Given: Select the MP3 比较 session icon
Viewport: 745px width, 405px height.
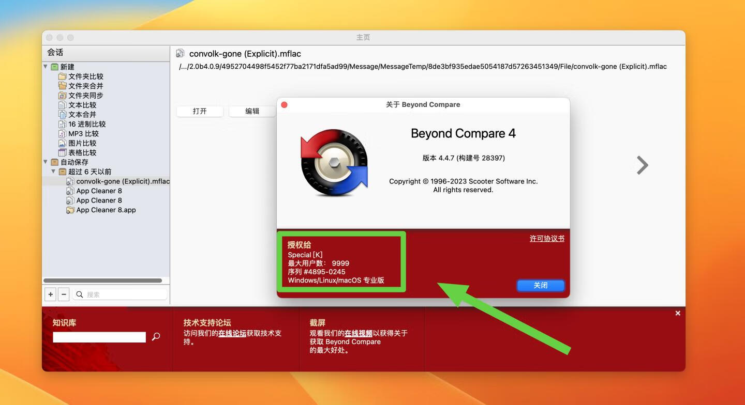Looking at the screenshot, I should click(x=62, y=133).
